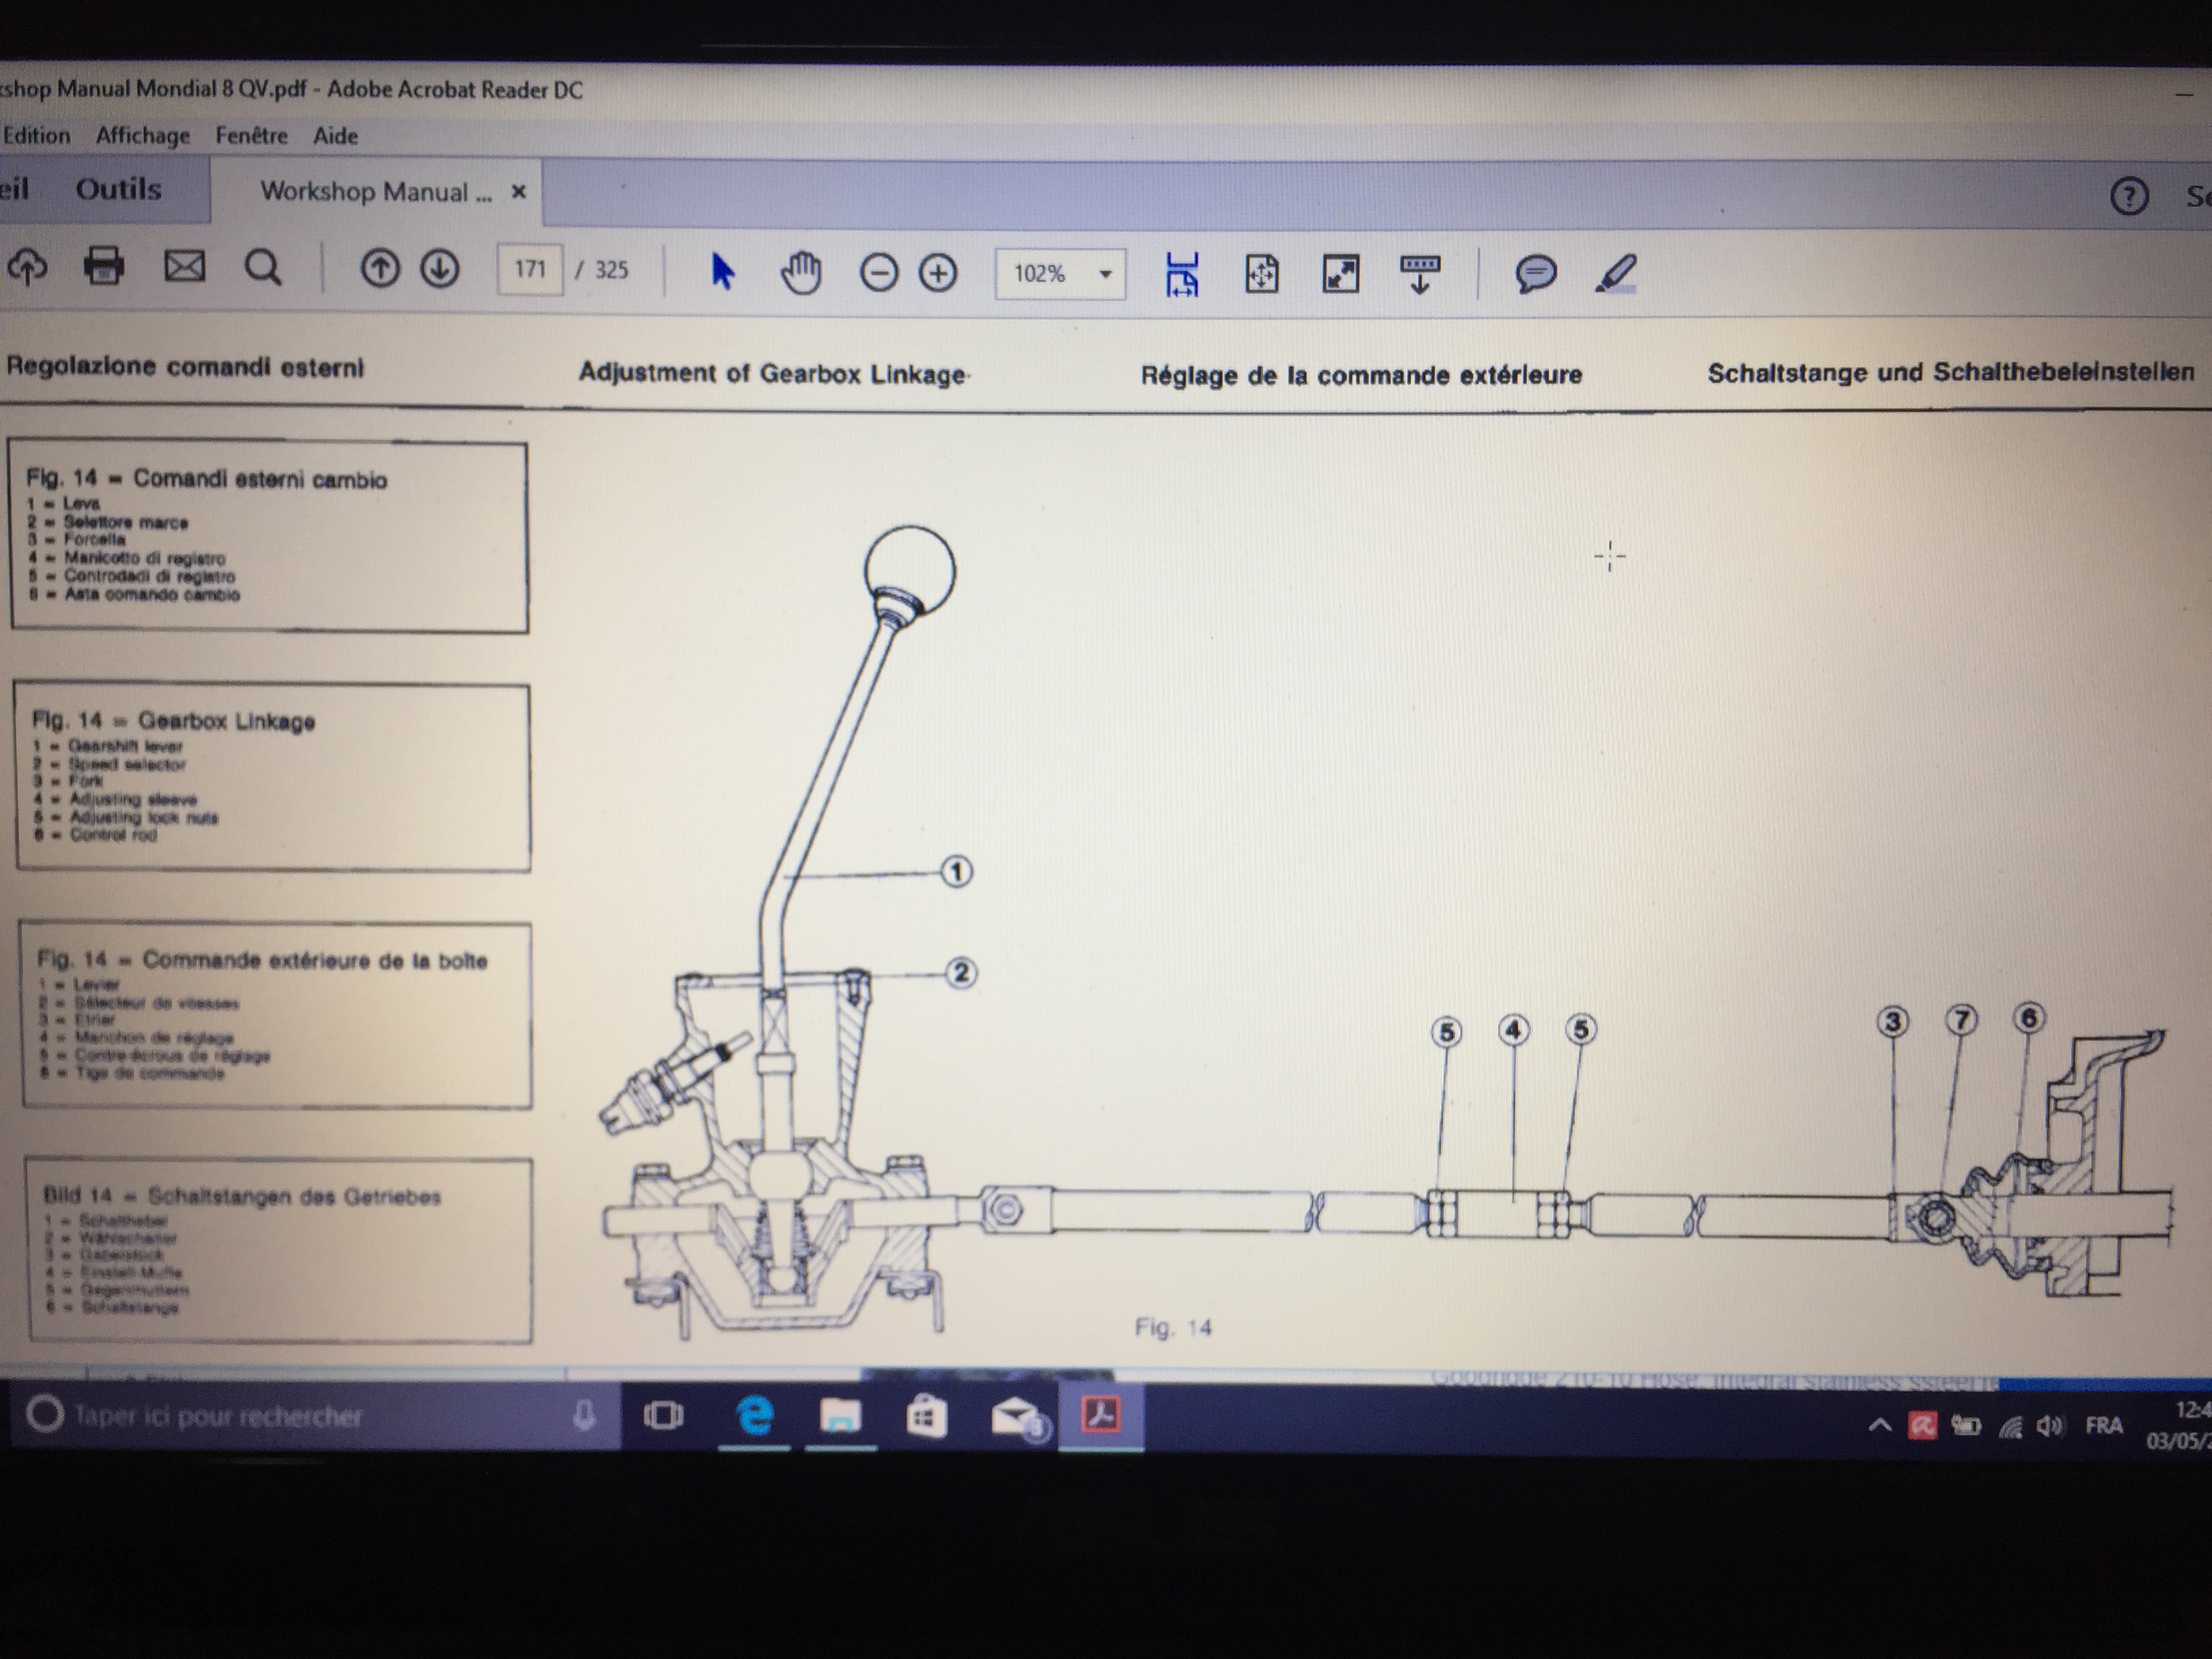Click the 'Adjustment of Gearbox Linkage' heading
This screenshot has height=1659, width=2212.
coord(772,374)
